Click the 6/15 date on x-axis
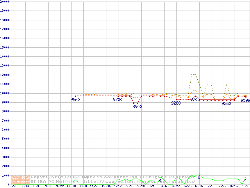Screen dimensions: 250x188 198,186
